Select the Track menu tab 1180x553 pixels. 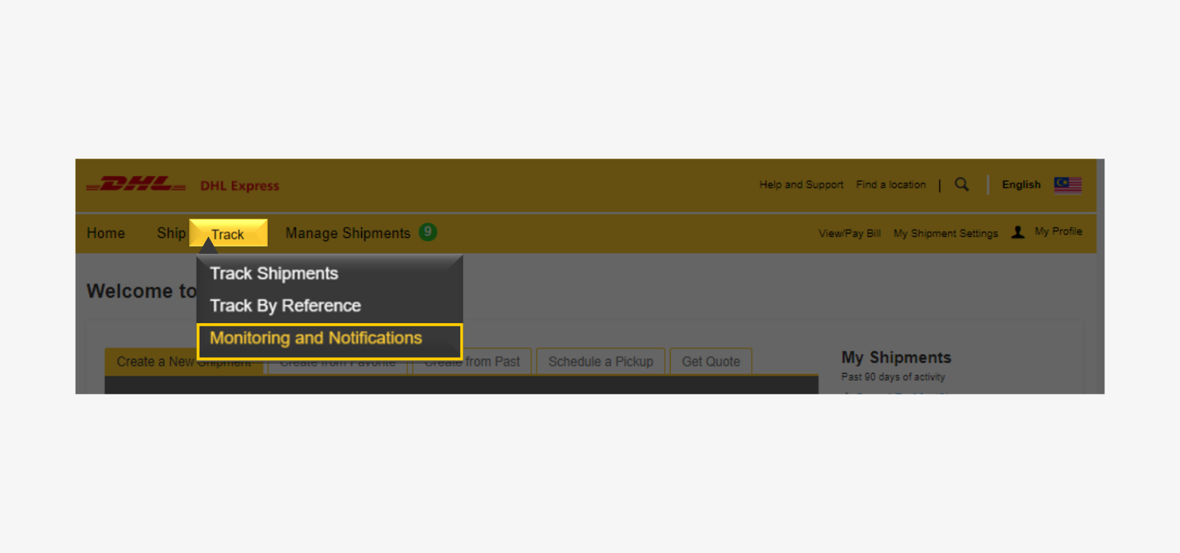[228, 233]
